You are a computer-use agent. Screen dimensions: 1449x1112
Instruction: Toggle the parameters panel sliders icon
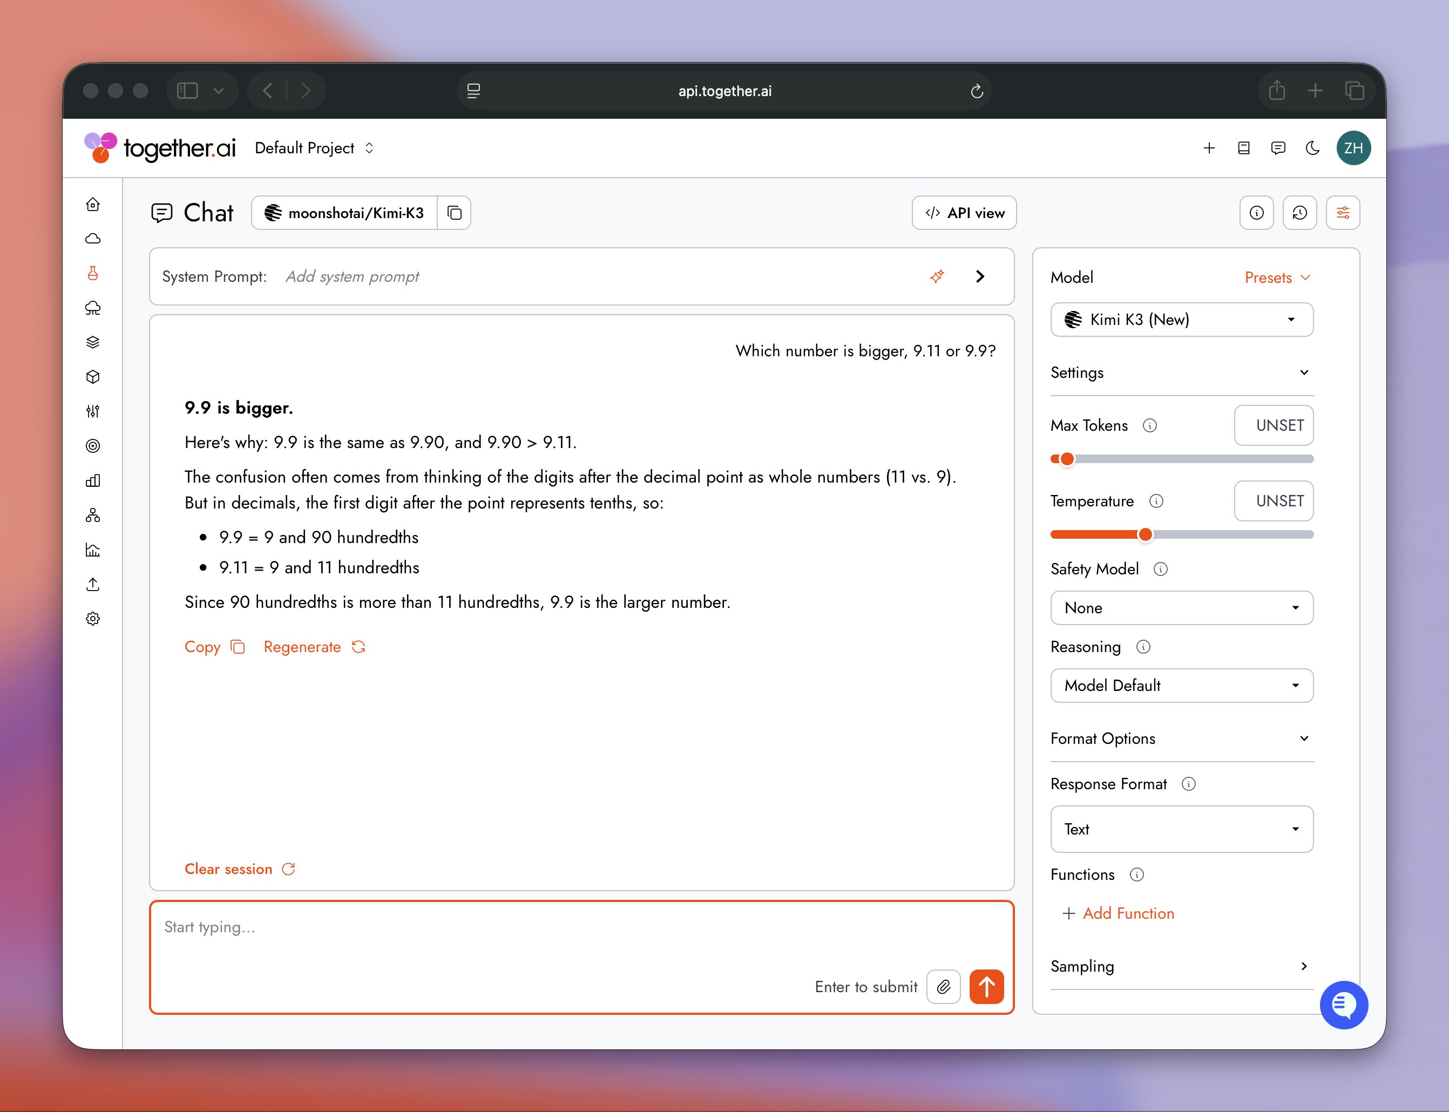(1343, 213)
